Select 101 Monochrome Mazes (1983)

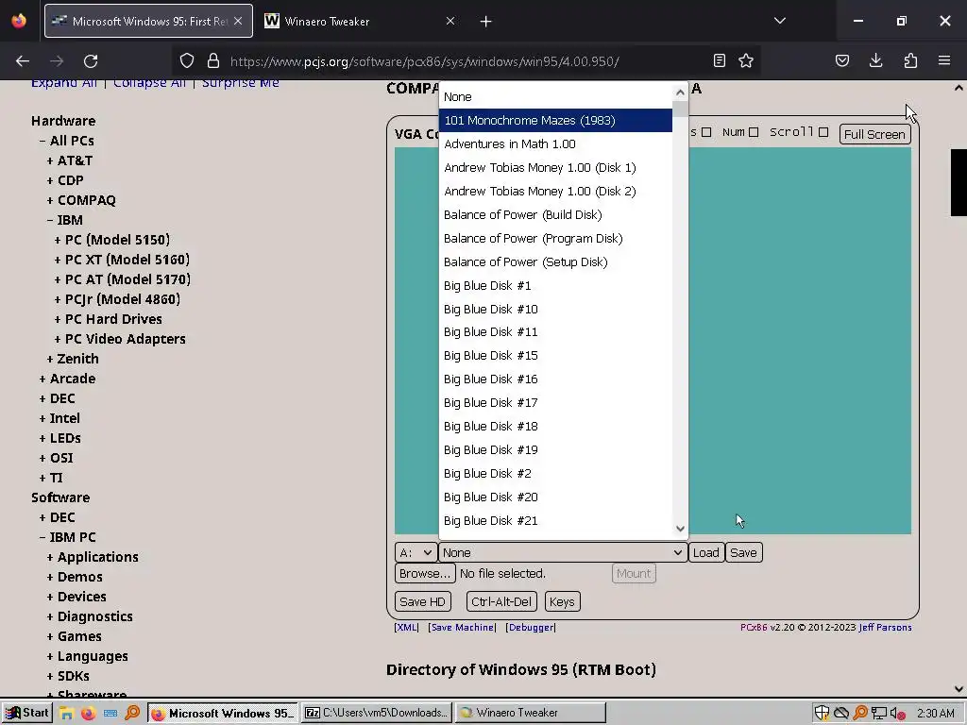click(555, 120)
